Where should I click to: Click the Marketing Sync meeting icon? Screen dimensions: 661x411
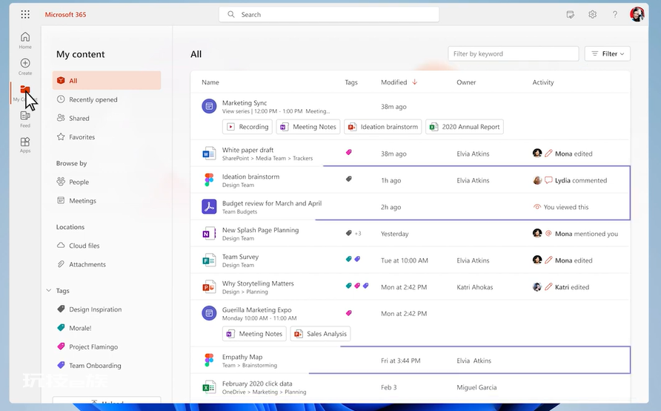tap(209, 106)
